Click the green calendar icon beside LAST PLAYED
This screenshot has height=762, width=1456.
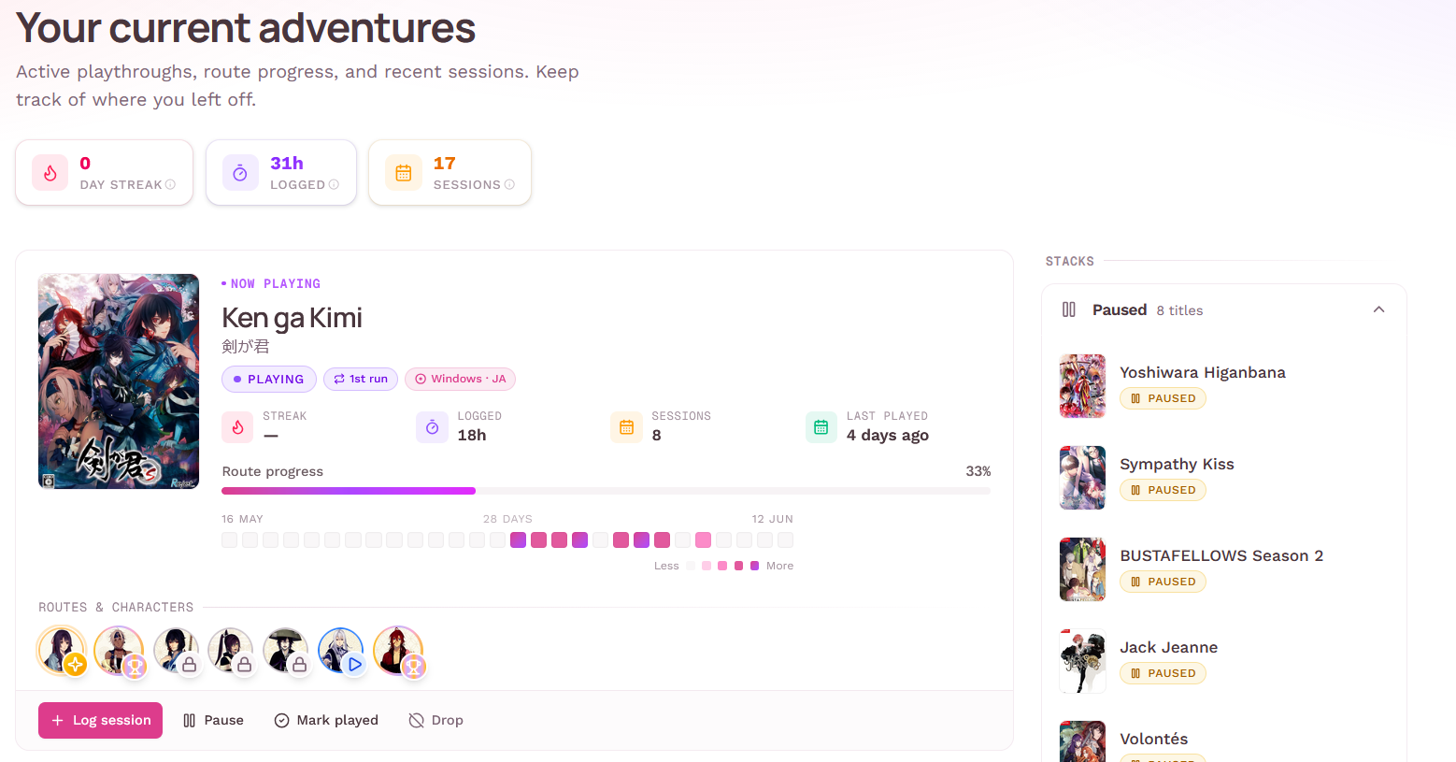[x=821, y=427]
